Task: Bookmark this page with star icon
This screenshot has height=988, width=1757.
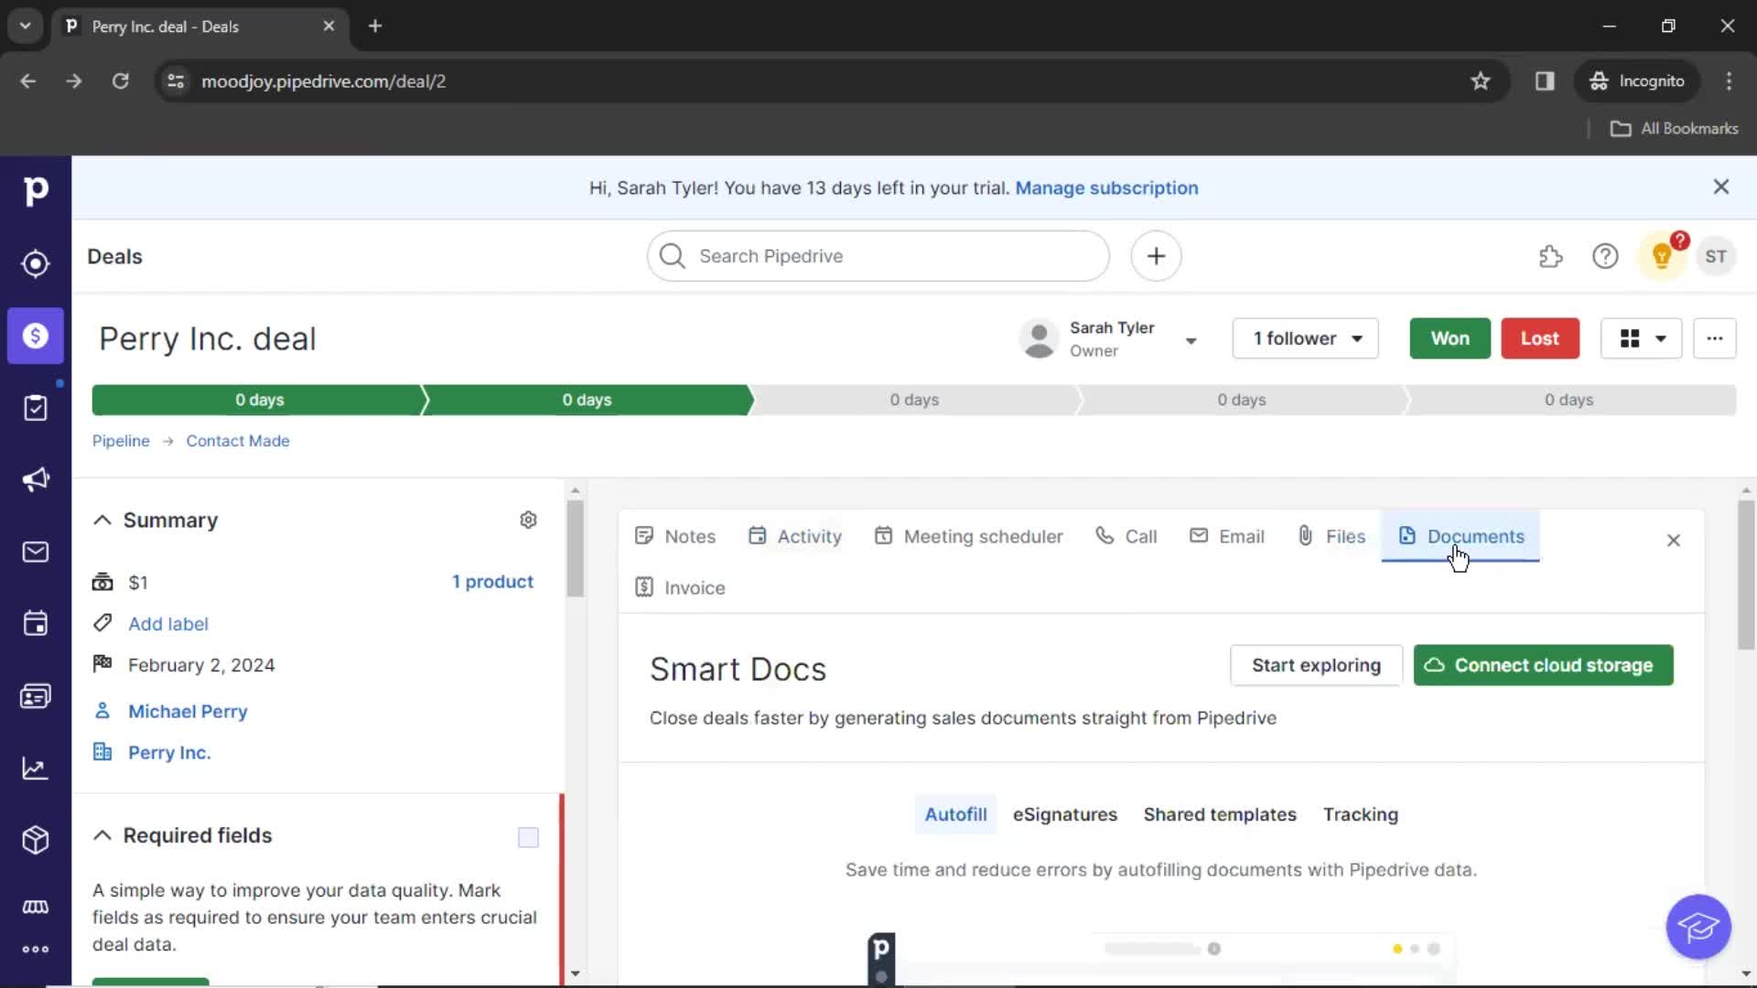Action: [x=1481, y=81]
